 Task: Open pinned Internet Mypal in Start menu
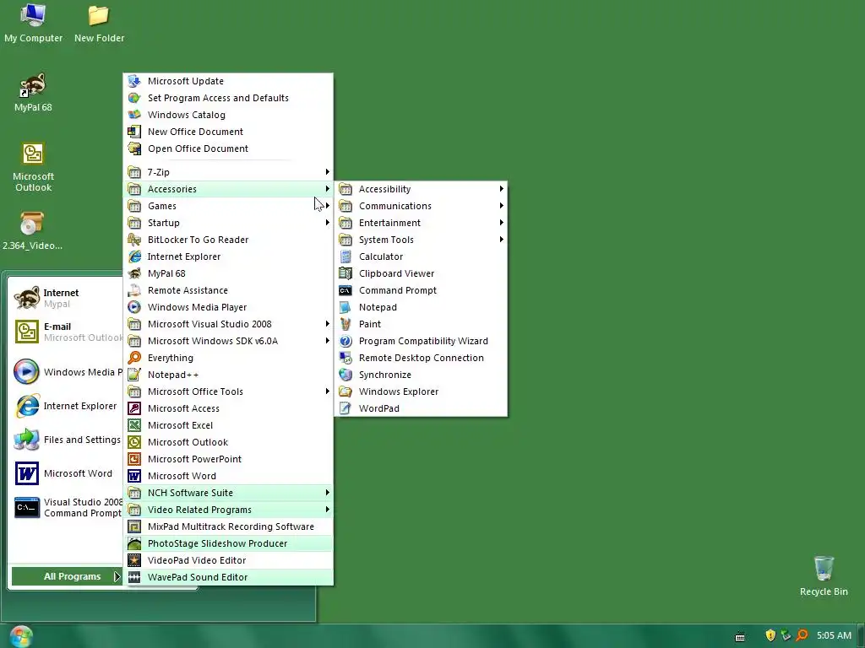point(66,298)
